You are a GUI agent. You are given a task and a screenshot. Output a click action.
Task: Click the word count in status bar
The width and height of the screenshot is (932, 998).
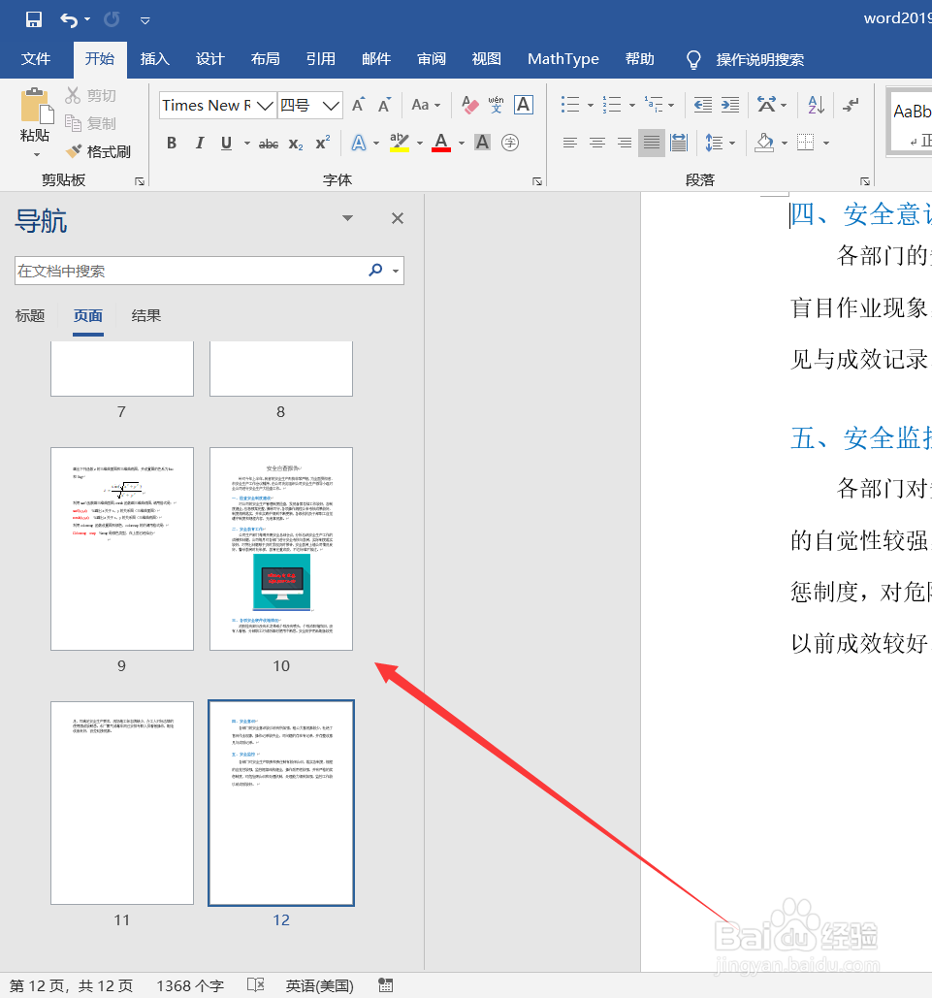[x=189, y=984]
